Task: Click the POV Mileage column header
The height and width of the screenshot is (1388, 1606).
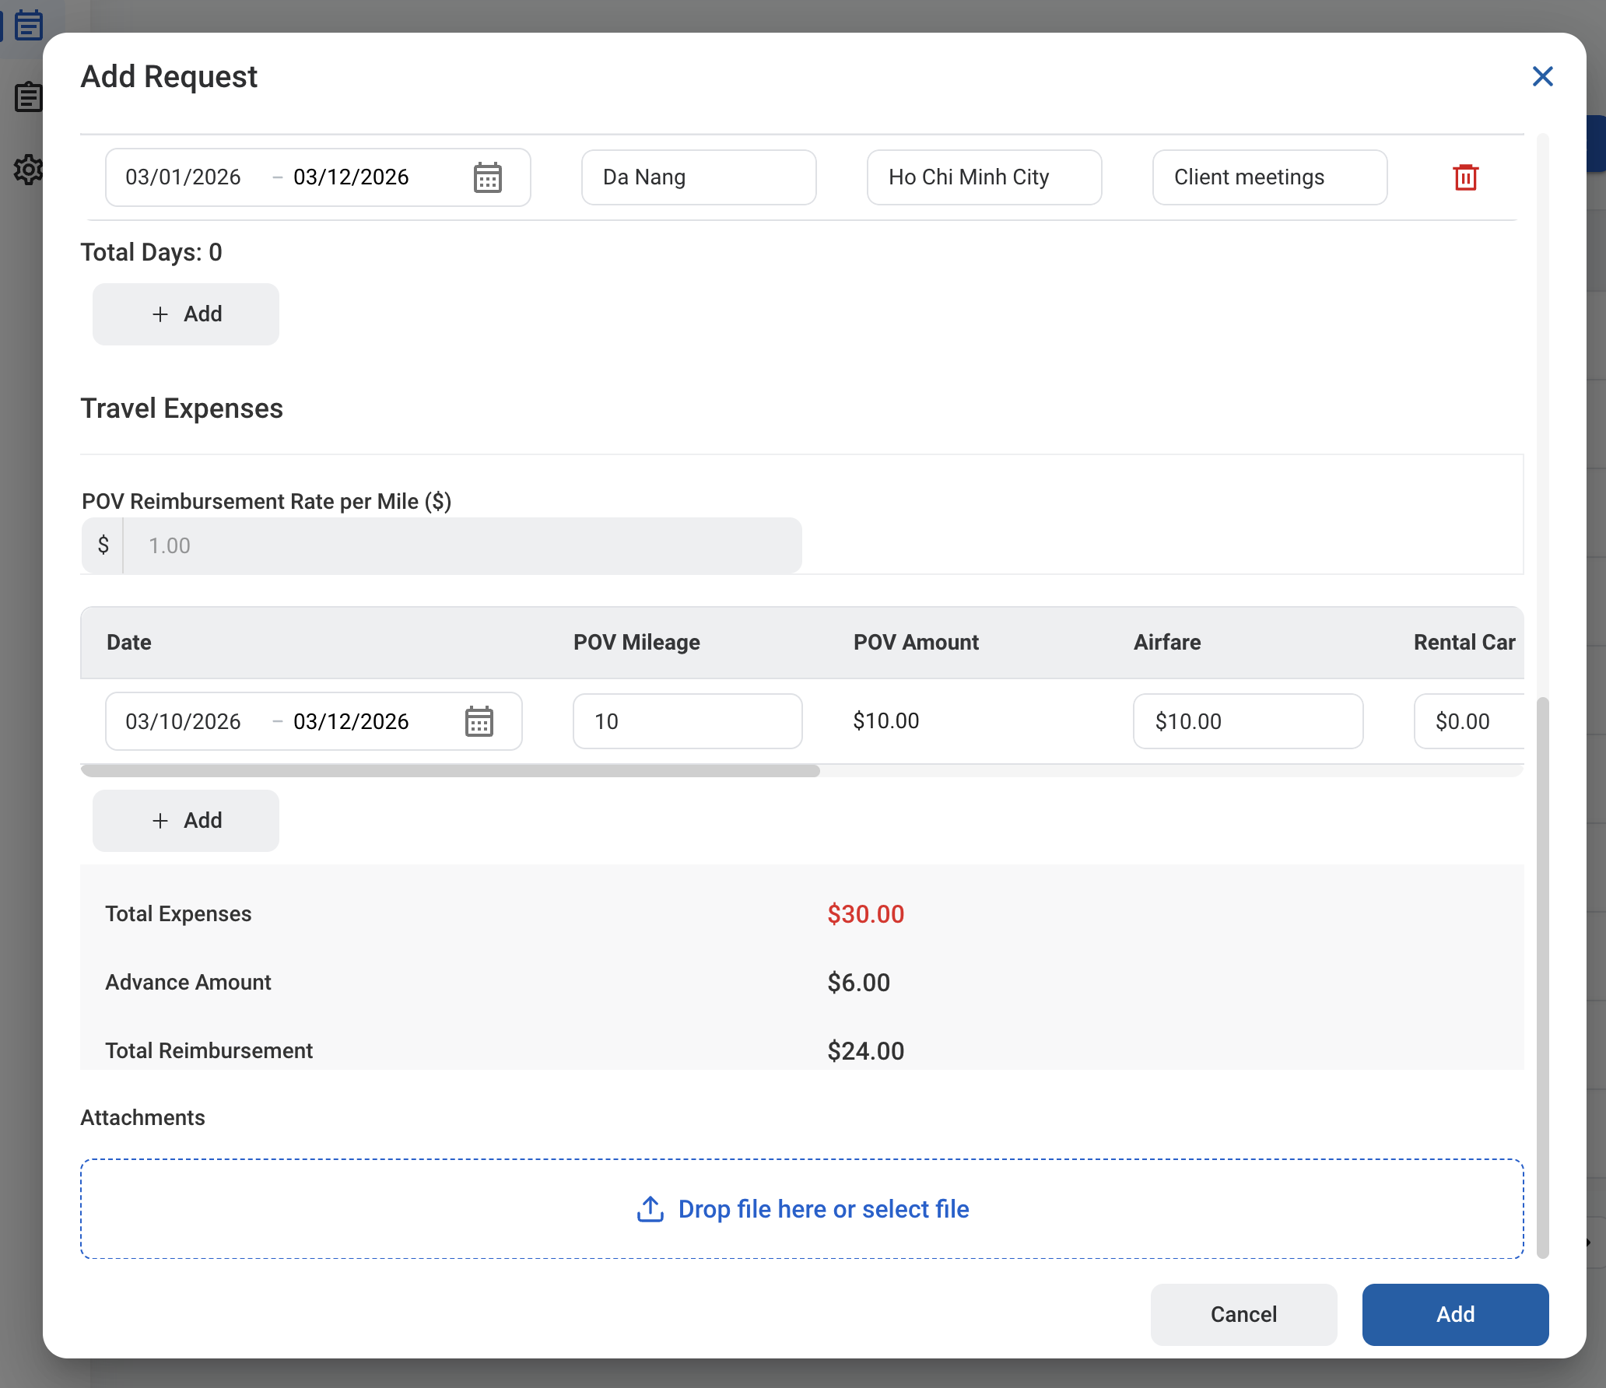Action: [x=636, y=643]
